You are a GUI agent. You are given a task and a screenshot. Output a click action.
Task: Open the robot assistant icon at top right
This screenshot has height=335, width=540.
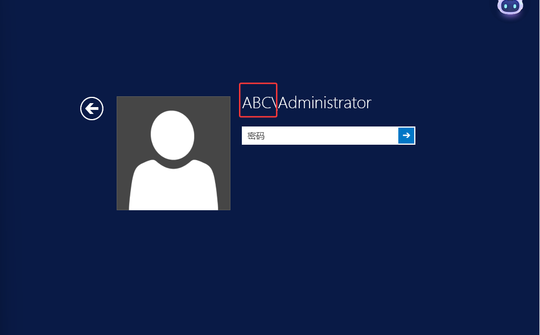[x=510, y=6]
